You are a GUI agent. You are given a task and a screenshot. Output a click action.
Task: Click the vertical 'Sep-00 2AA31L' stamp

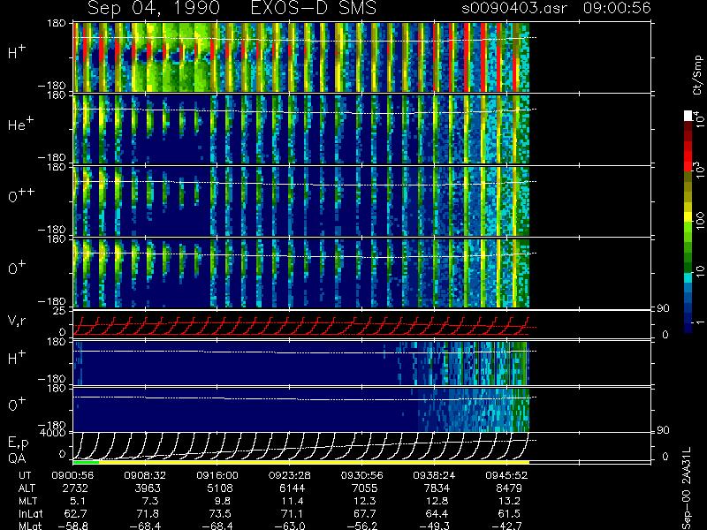pyautogui.click(x=687, y=488)
